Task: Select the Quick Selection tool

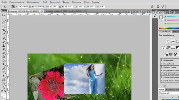Action: click(x=4, y=26)
